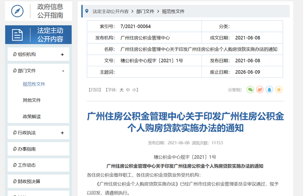Share the article via the Weibo icon
306x196 pixels.
point(260,89)
